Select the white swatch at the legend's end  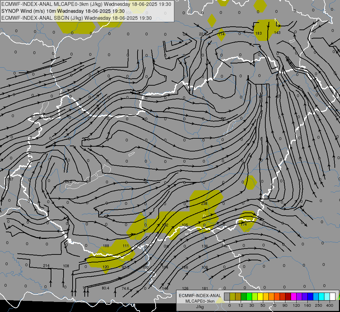click(x=333, y=297)
